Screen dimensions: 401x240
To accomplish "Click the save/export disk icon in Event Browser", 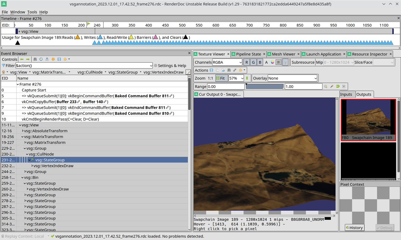I will click(59, 59).
